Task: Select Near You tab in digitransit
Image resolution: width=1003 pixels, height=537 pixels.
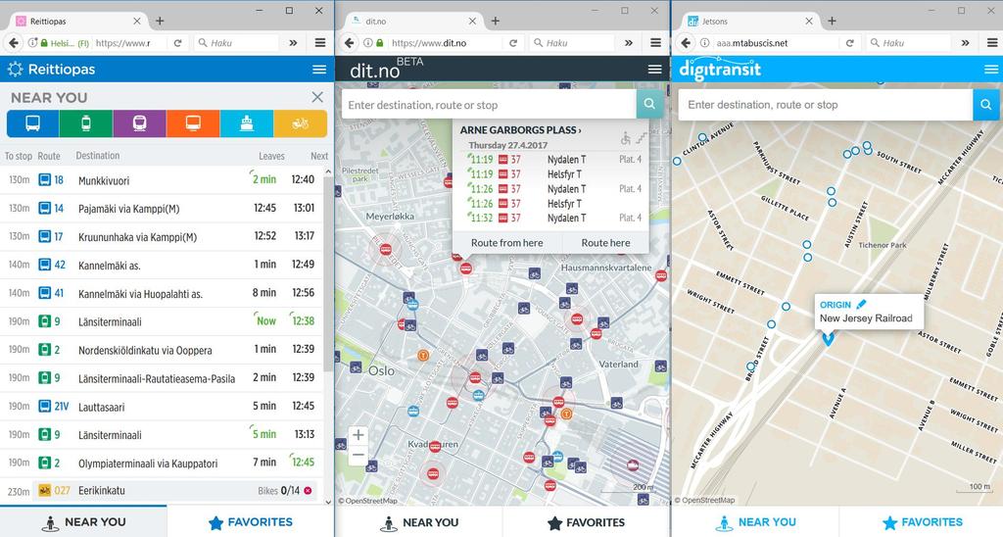Action: pos(755,522)
